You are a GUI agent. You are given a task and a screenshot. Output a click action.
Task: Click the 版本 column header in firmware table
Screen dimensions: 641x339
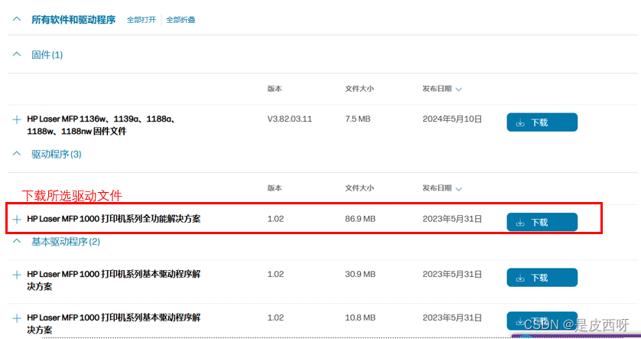275,89
